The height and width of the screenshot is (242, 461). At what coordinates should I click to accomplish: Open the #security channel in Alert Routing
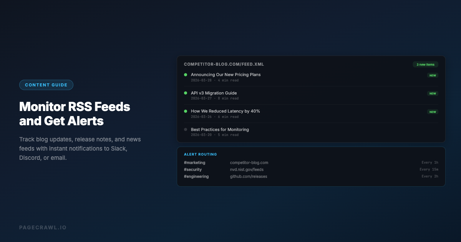tap(193, 169)
